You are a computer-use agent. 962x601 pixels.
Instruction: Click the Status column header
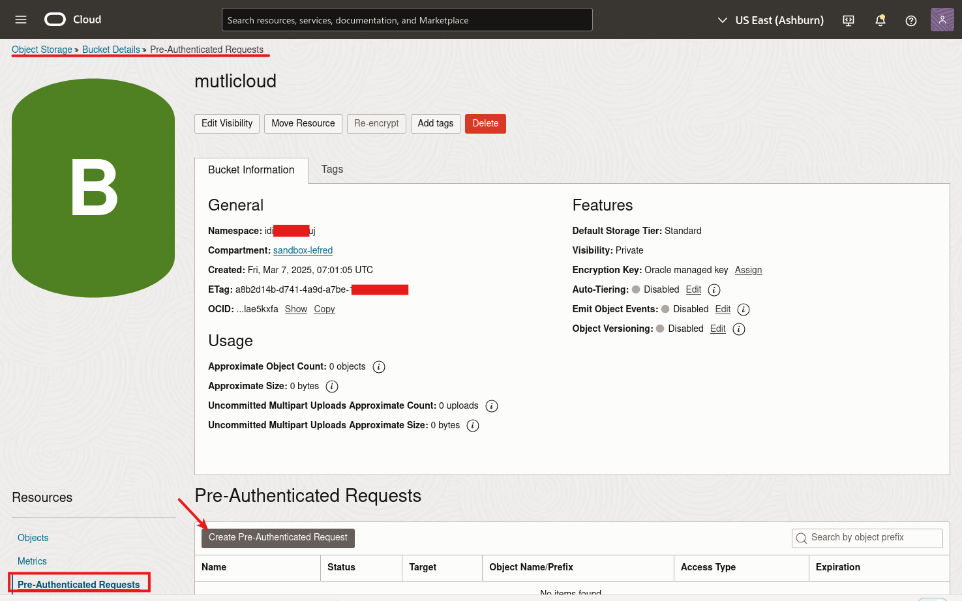(361, 568)
